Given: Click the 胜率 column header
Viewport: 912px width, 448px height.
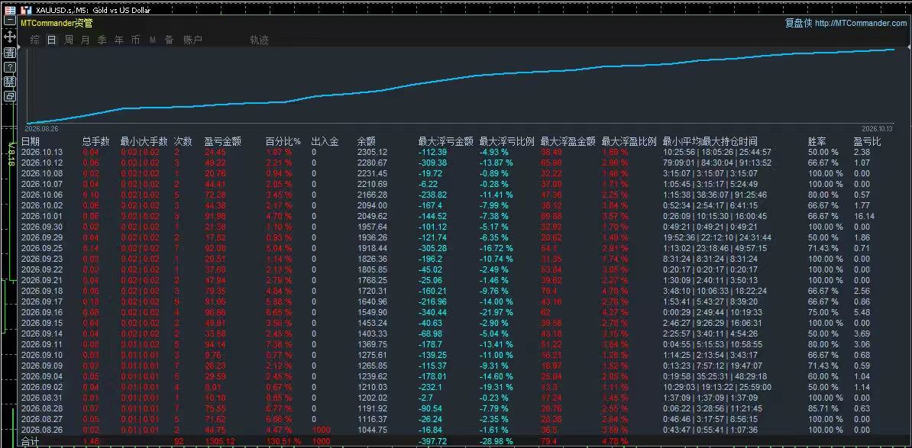Looking at the screenshot, I should (817, 141).
